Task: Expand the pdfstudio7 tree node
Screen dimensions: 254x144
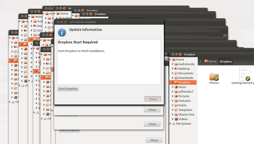Action: [173, 92]
